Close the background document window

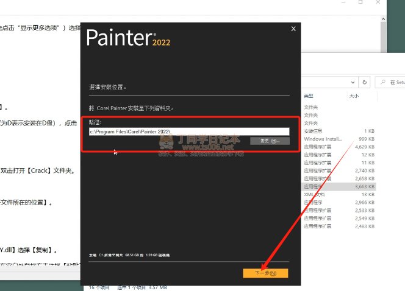click(378, 2)
